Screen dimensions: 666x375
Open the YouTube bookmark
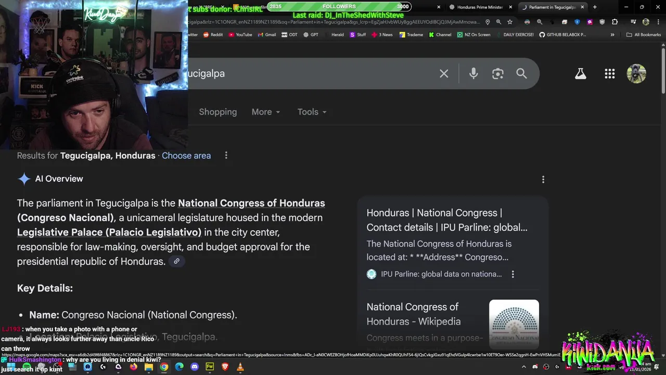coord(240,35)
